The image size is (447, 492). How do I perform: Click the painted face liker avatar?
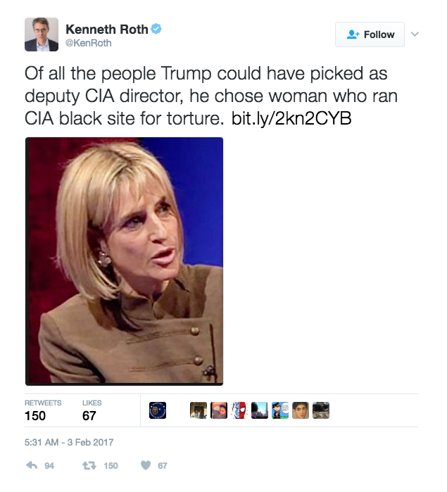coord(301,410)
